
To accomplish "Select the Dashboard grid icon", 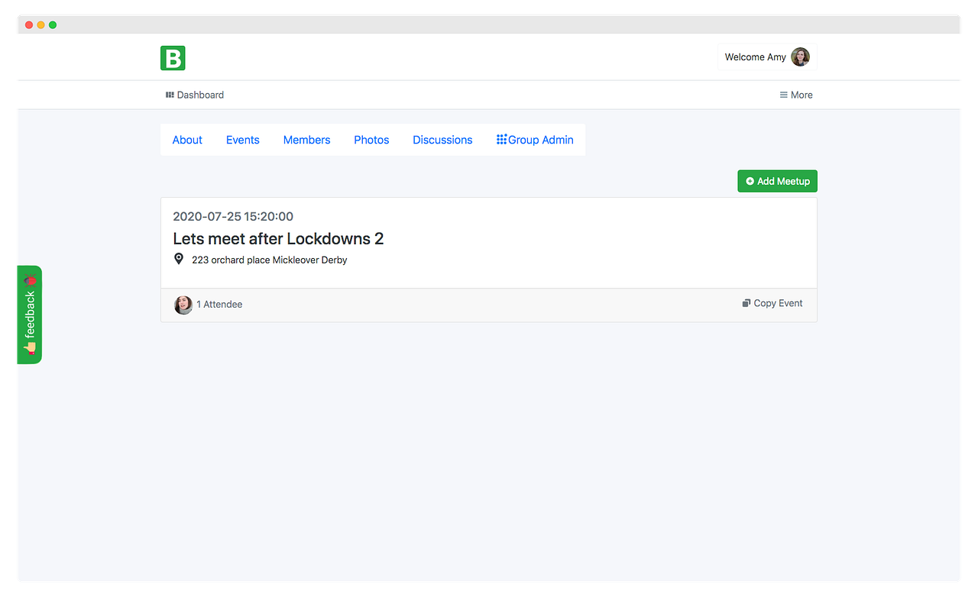I will coord(169,94).
